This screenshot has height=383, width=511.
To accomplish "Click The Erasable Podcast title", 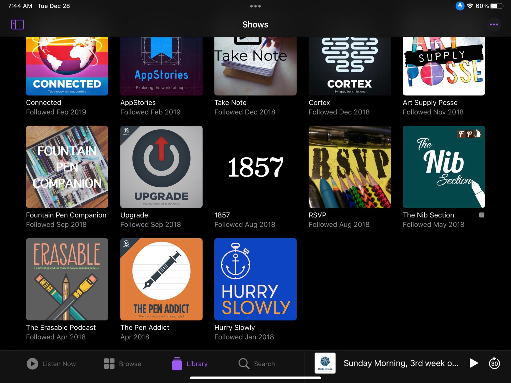I will [61, 328].
